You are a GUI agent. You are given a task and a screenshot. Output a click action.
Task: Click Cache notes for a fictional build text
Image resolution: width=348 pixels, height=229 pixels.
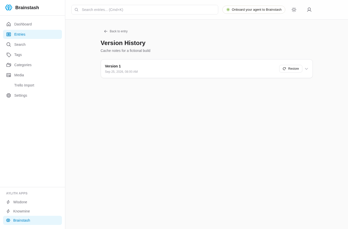125,51
